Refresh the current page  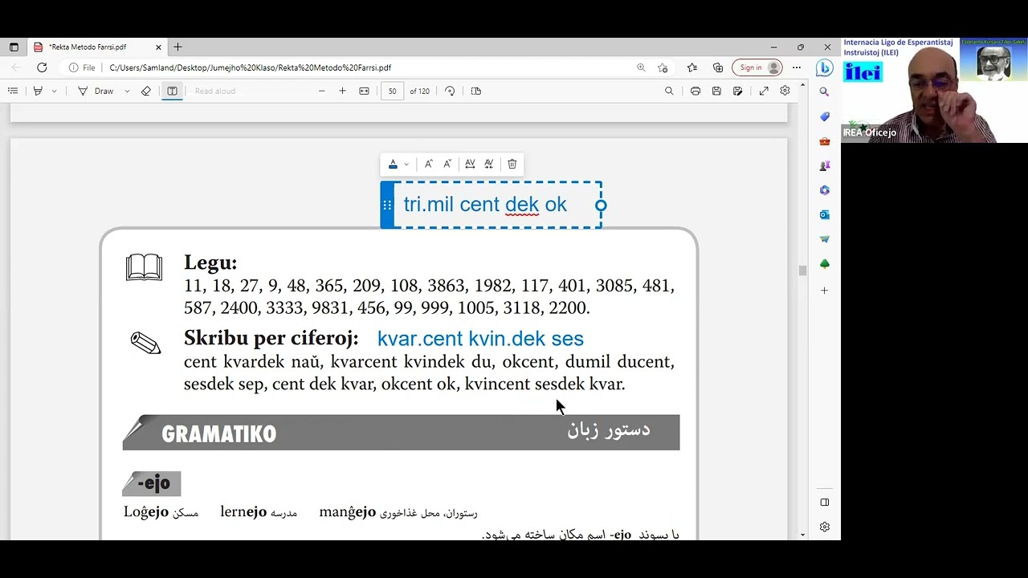point(42,67)
